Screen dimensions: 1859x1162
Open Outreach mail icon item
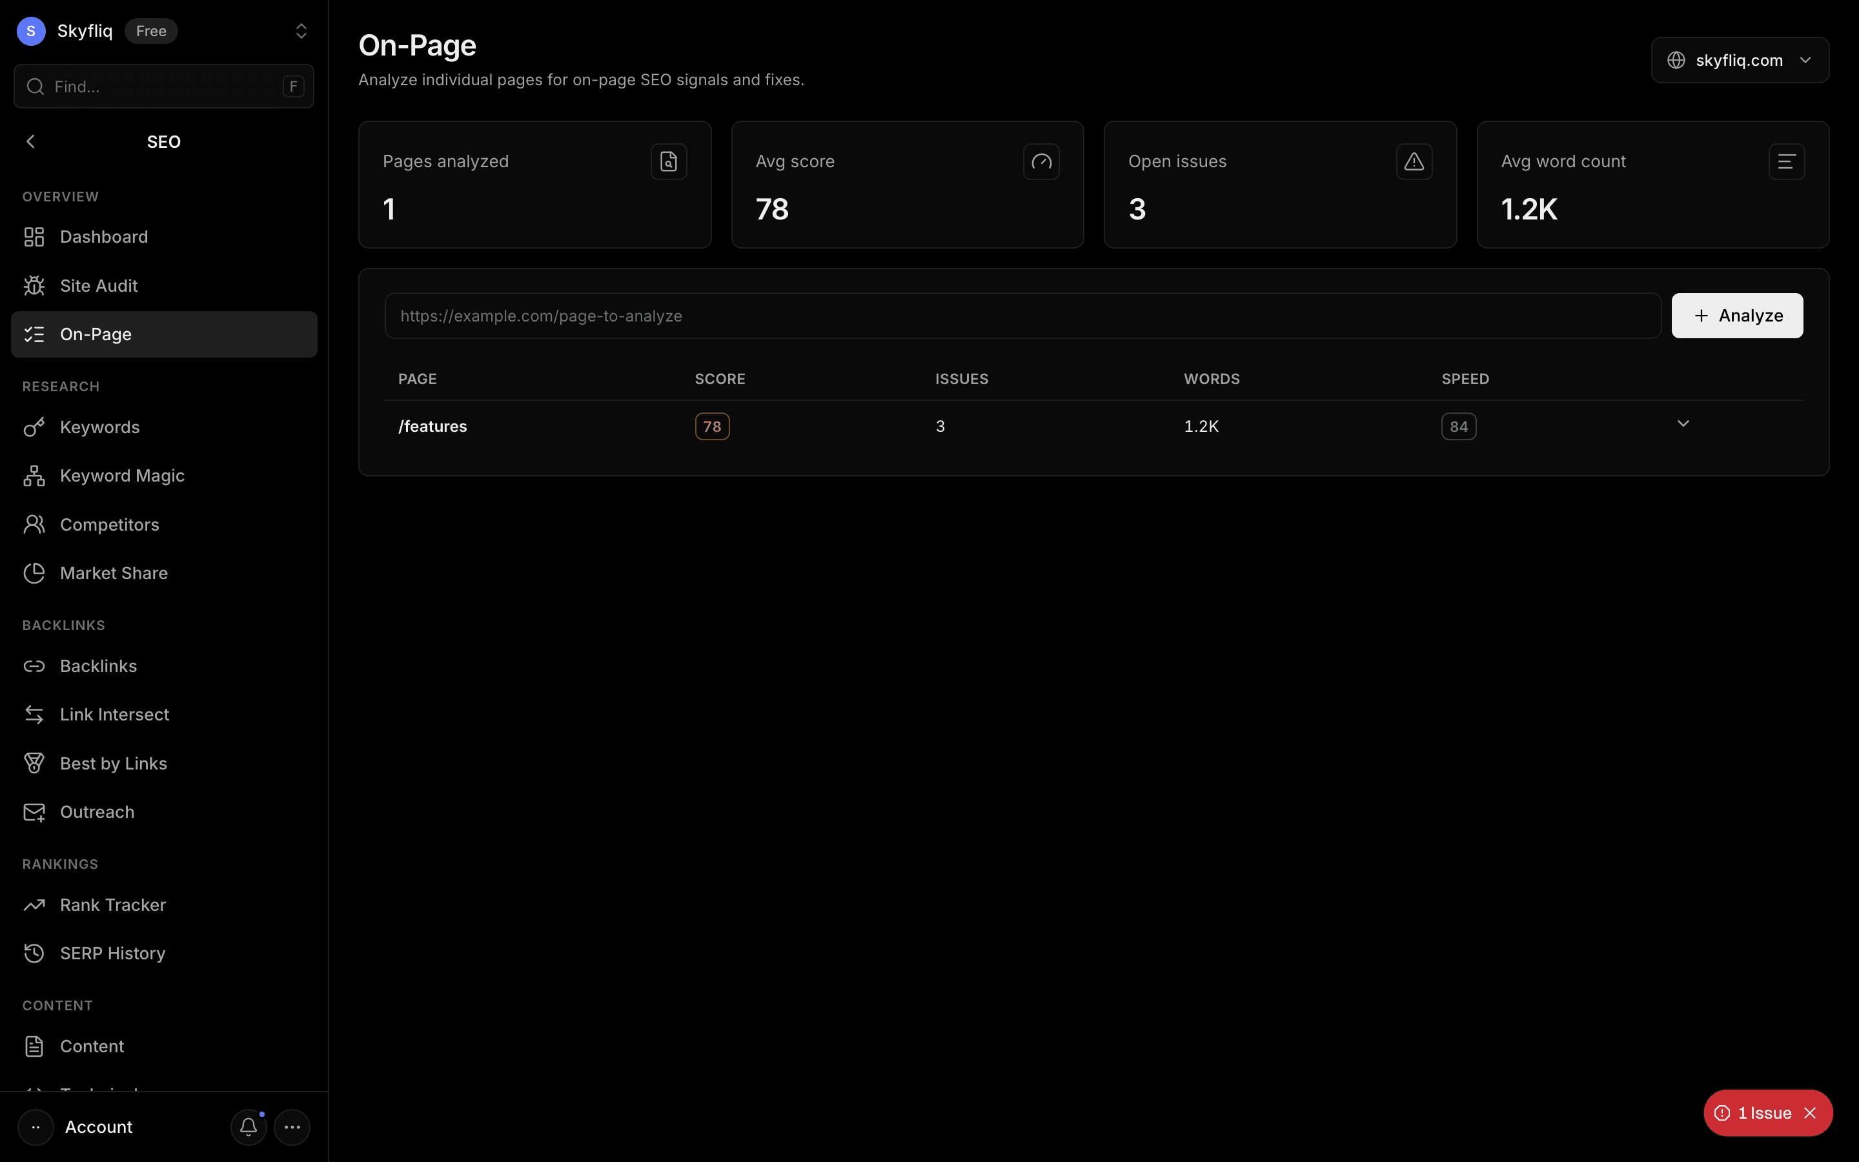(163, 812)
